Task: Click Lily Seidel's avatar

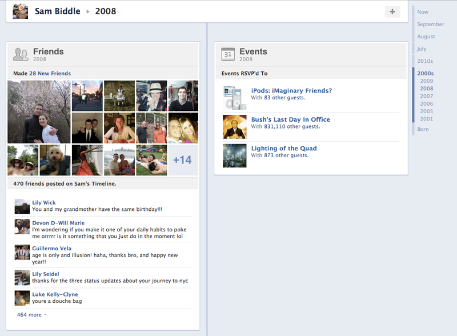Action: click(x=22, y=278)
